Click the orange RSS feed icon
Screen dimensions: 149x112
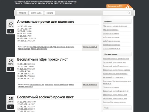click(x=128, y=6)
